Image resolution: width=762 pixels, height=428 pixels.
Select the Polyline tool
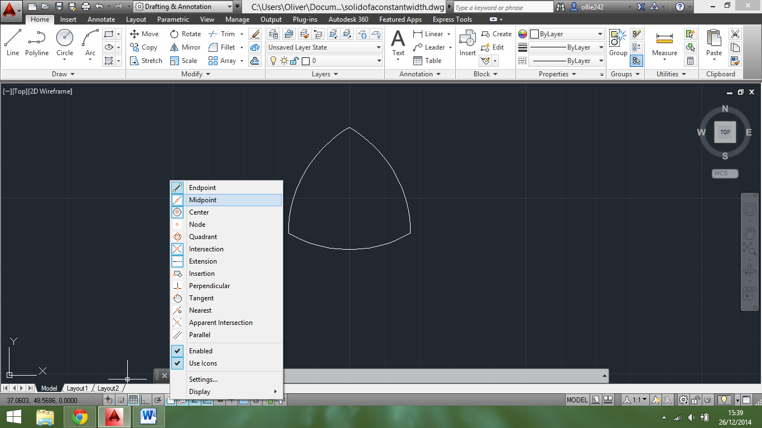37,43
